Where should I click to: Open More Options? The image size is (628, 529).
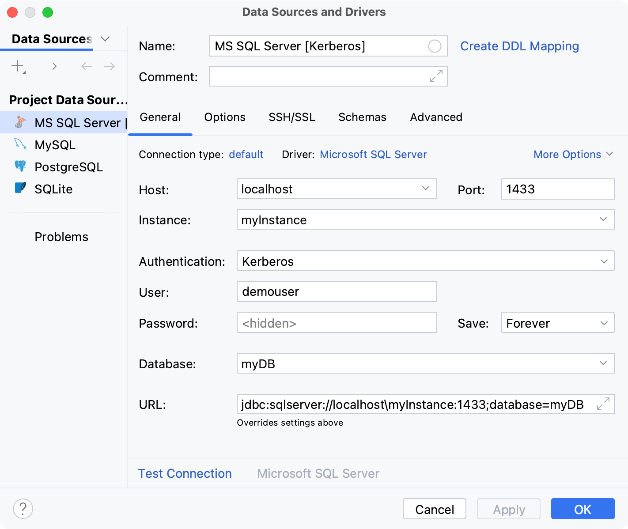click(573, 154)
